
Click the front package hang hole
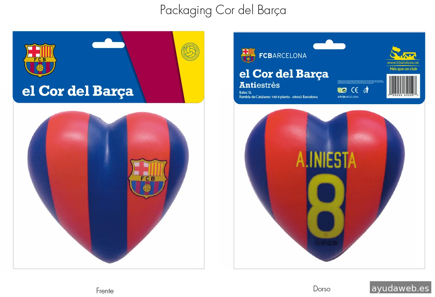[x=108, y=44]
